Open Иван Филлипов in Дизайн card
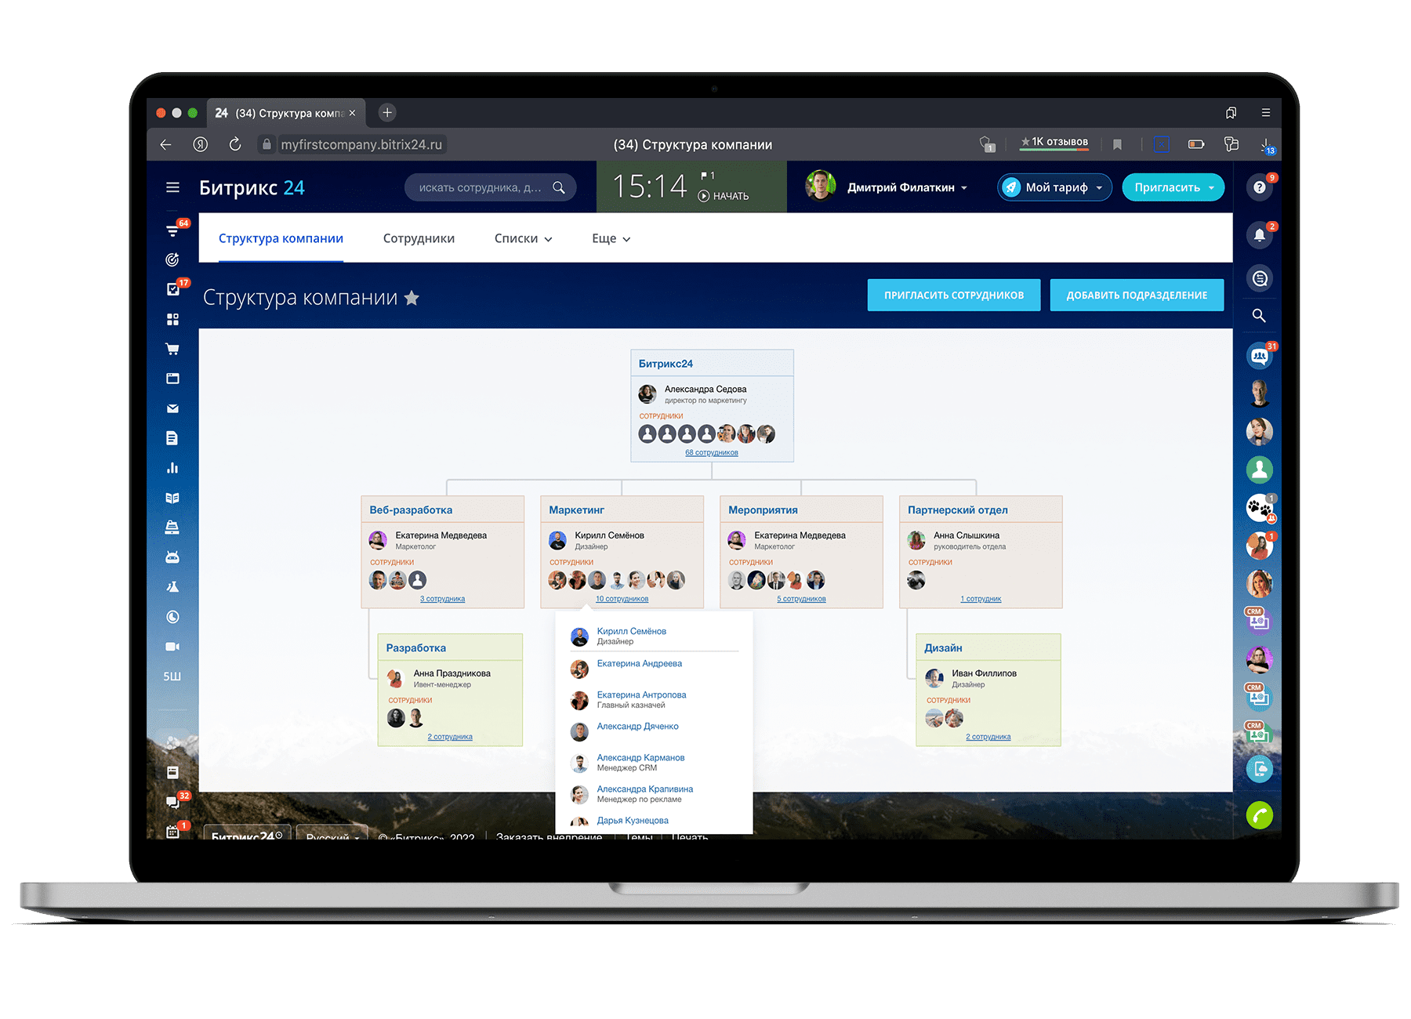The height and width of the screenshot is (1019, 1411). pos(984,673)
